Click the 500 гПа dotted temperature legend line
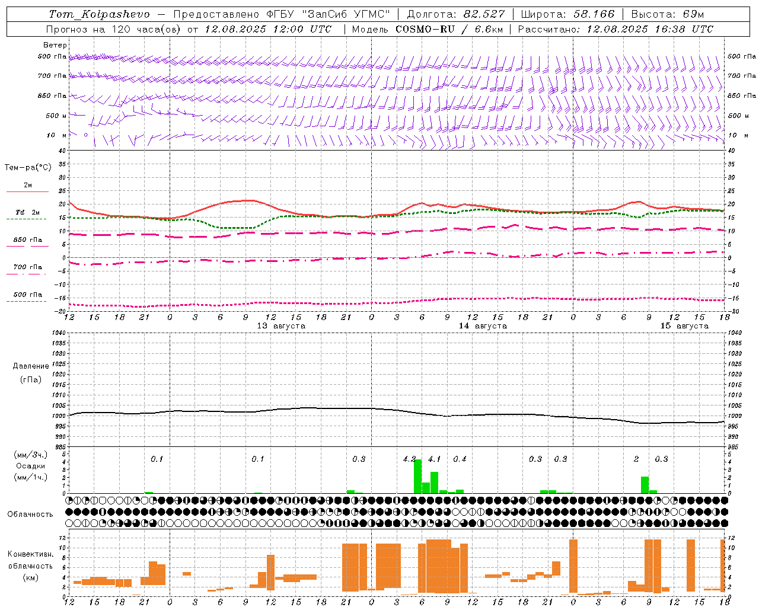 26,301
